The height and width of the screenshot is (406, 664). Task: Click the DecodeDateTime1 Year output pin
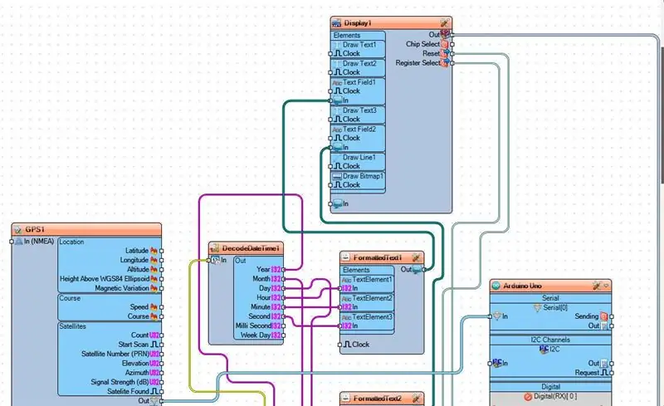(283, 270)
